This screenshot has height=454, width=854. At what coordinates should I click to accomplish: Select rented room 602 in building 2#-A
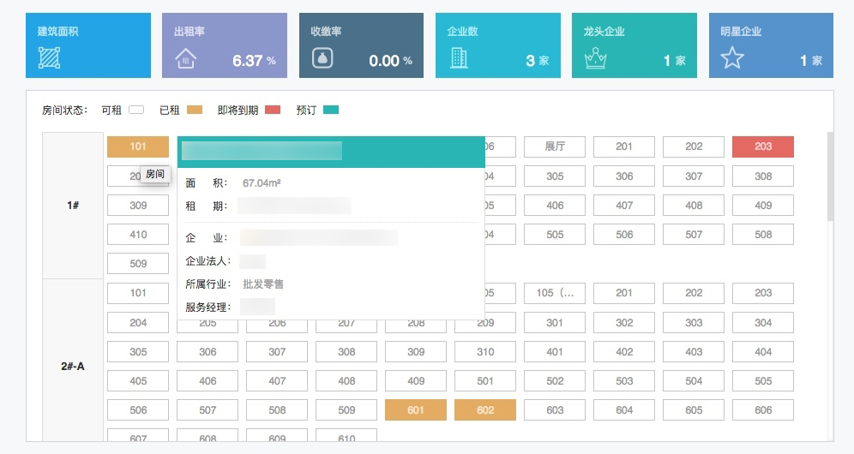point(485,410)
